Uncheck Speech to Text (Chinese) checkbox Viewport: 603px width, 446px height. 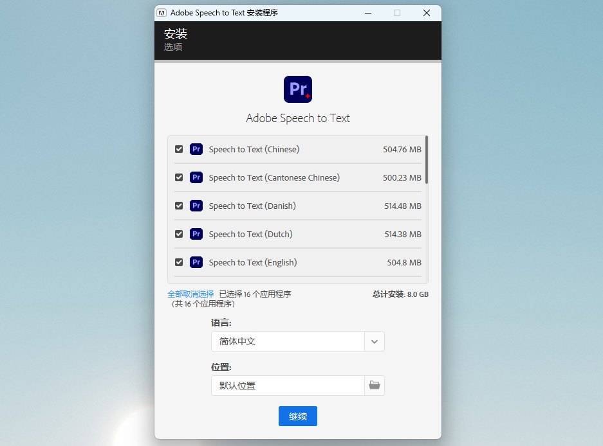(x=179, y=149)
